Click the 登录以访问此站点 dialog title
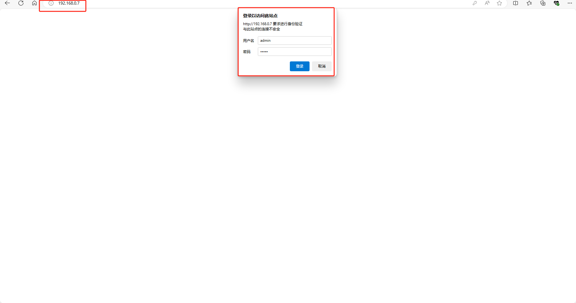This screenshot has height=303, width=576. point(260,16)
